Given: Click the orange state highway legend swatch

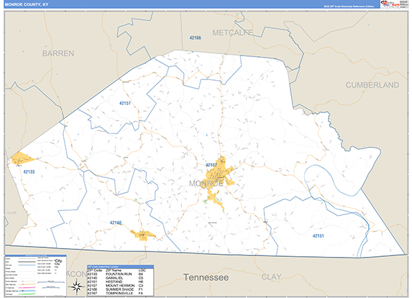Looking at the screenshot, I should point(27,284).
